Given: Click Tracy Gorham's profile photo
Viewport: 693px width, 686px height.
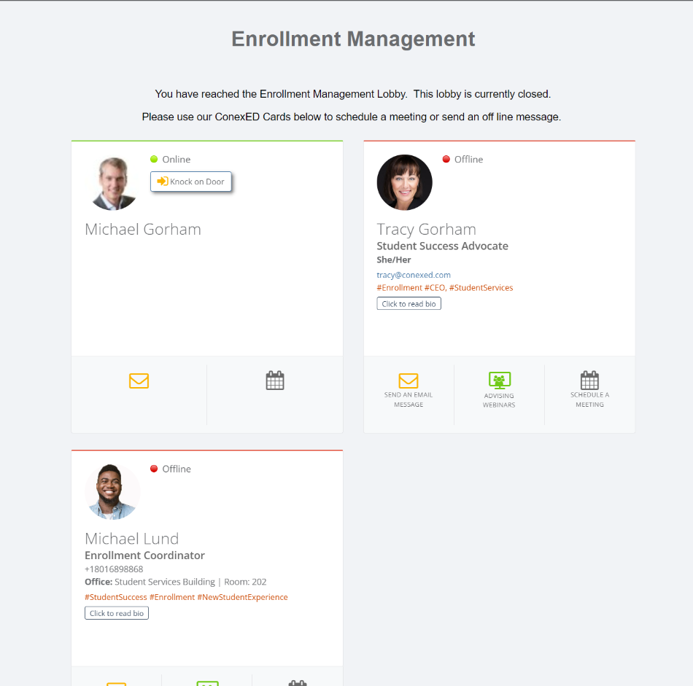Looking at the screenshot, I should (x=404, y=182).
